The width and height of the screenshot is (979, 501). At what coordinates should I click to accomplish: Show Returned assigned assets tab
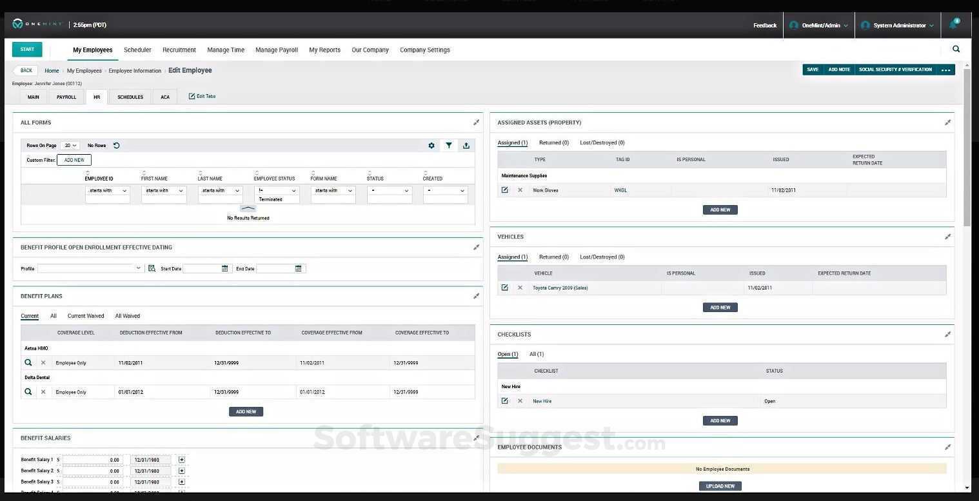(554, 142)
